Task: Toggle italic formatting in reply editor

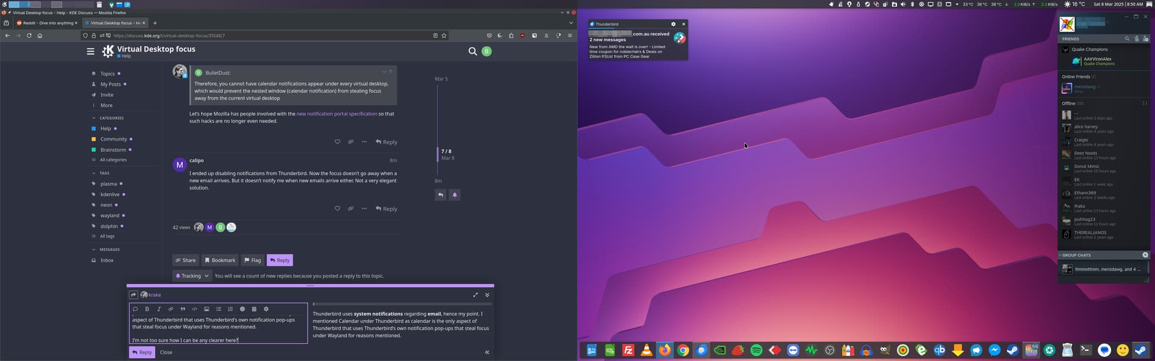Action: [x=159, y=309]
